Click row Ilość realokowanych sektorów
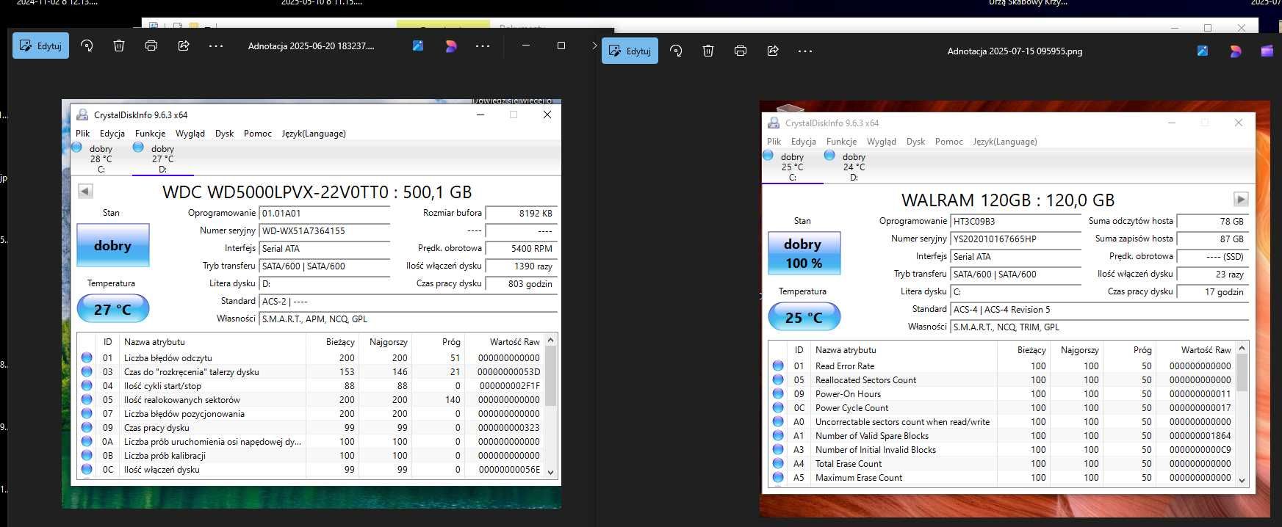This screenshot has height=527, width=1282. coord(312,399)
